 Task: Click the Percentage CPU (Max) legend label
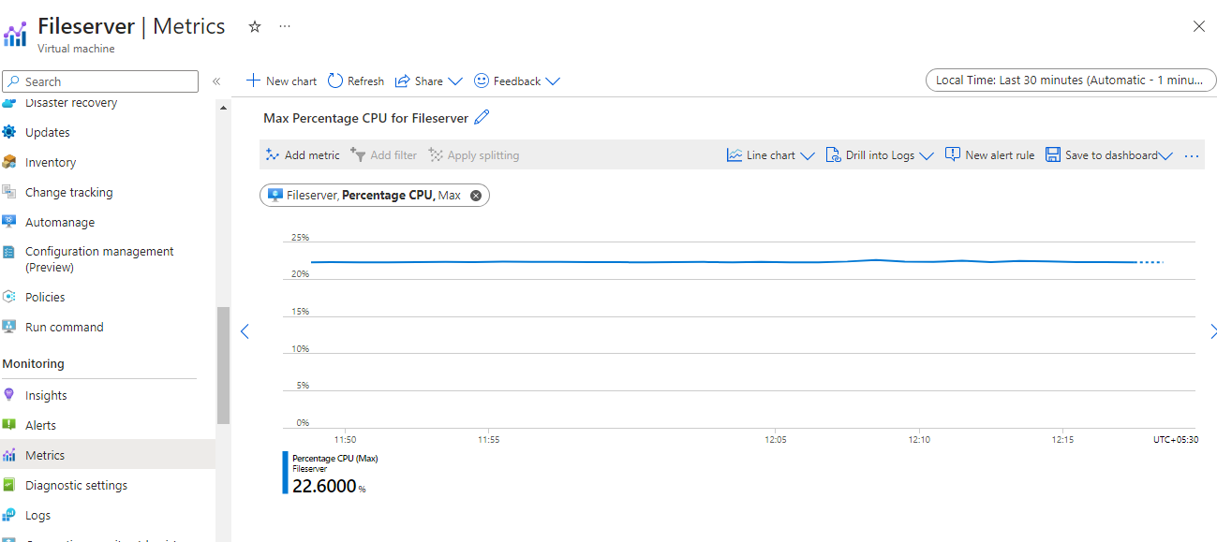[x=334, y=459]
